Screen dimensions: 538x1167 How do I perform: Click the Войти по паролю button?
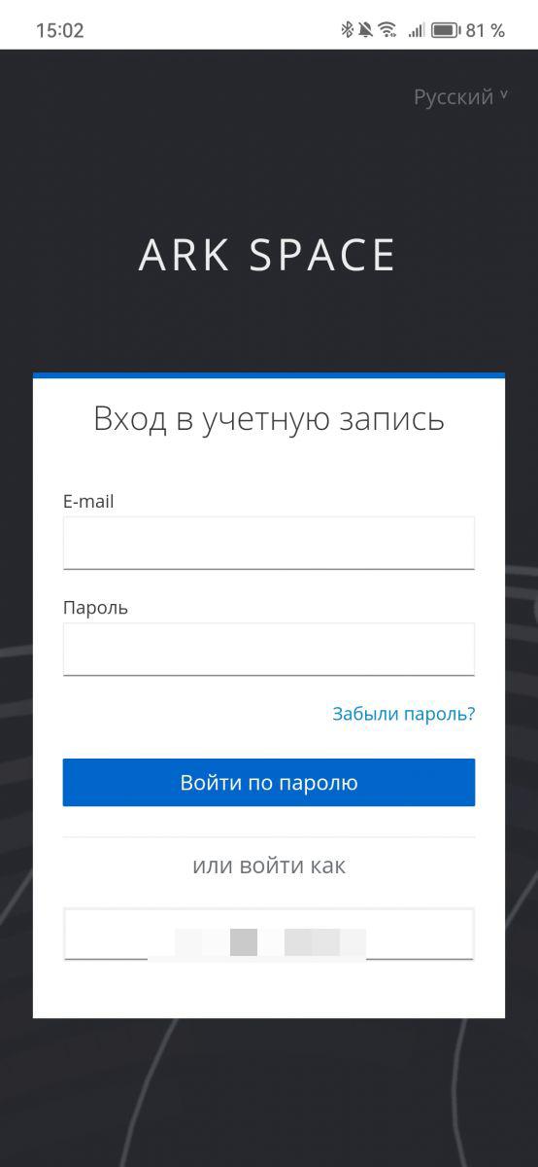click(269, 783)
